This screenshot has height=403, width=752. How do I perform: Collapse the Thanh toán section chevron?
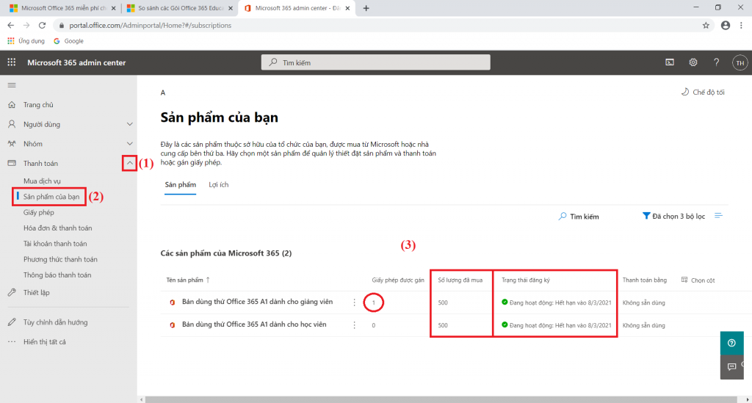(129, 164)
